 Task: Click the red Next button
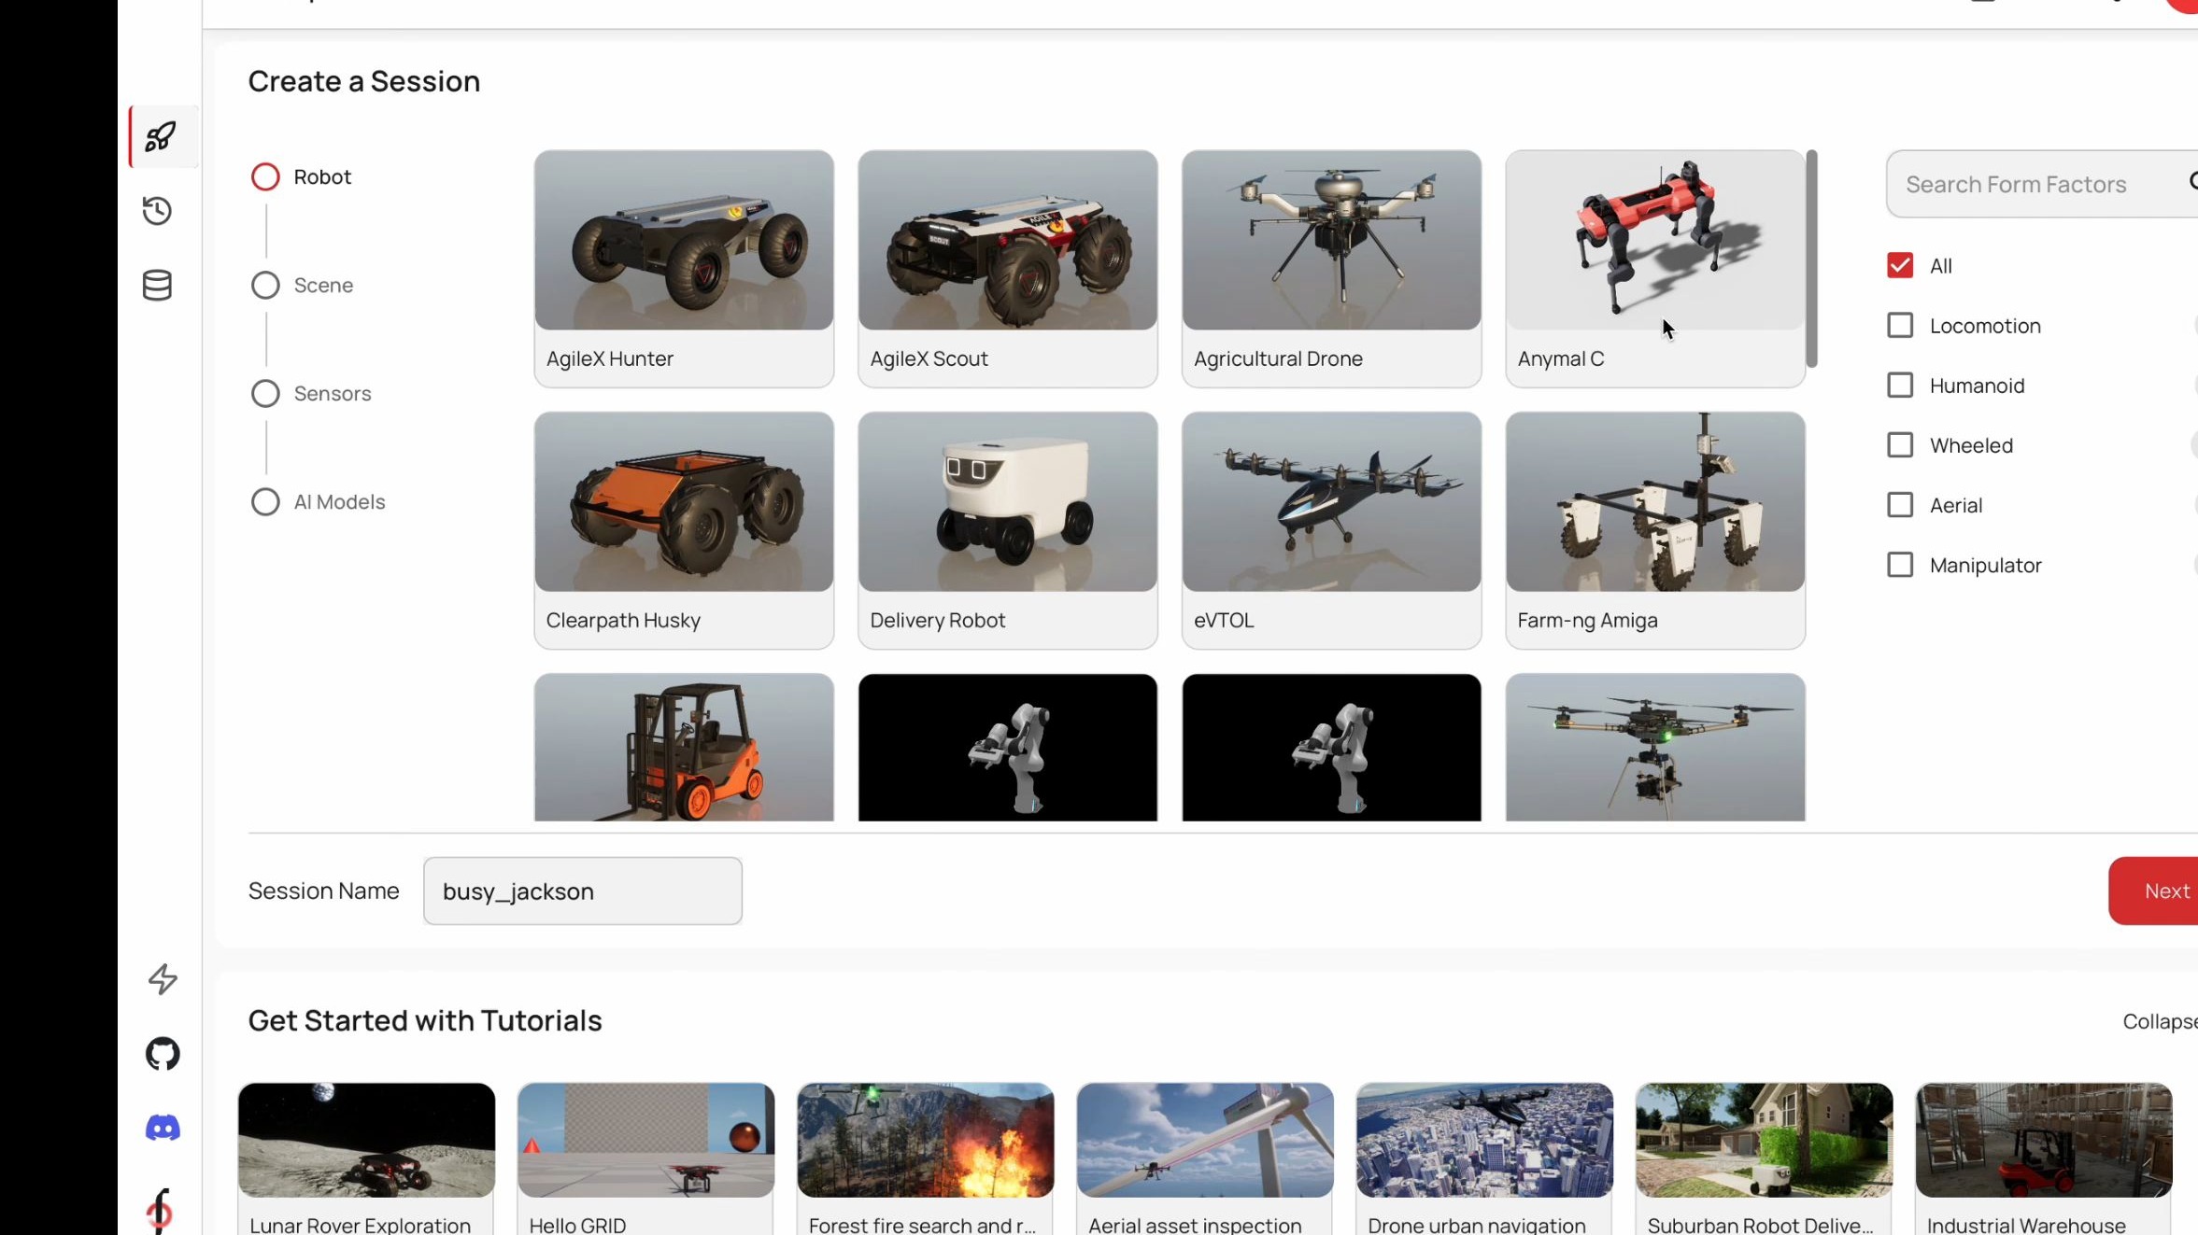click(x=2154, y=891)
